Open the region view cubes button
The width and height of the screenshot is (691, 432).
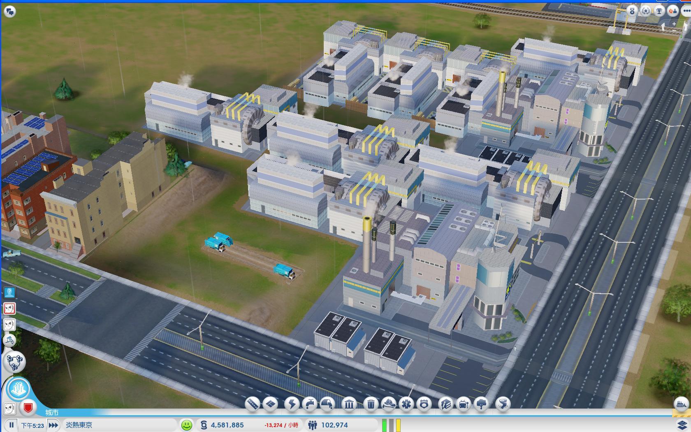(x=15, y=362)
